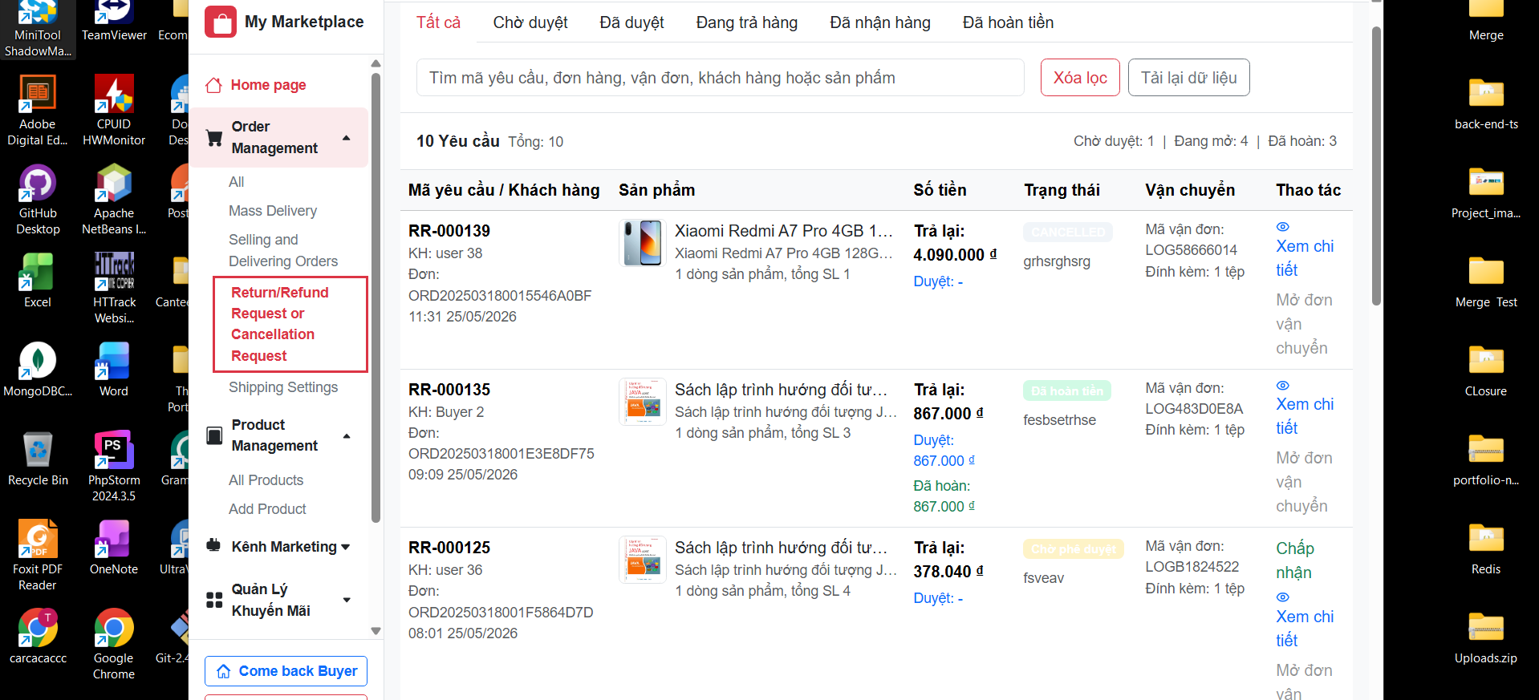The width and height of the screenshot is (1539, 700).
Task: Click Chấp nhận for RR-000125
Action: pos(1295,560)
